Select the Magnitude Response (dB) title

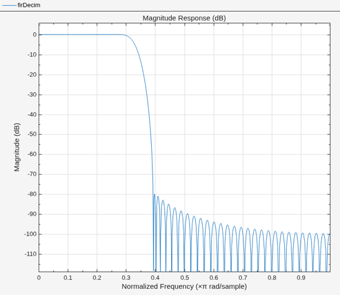(x=184, y=18)
